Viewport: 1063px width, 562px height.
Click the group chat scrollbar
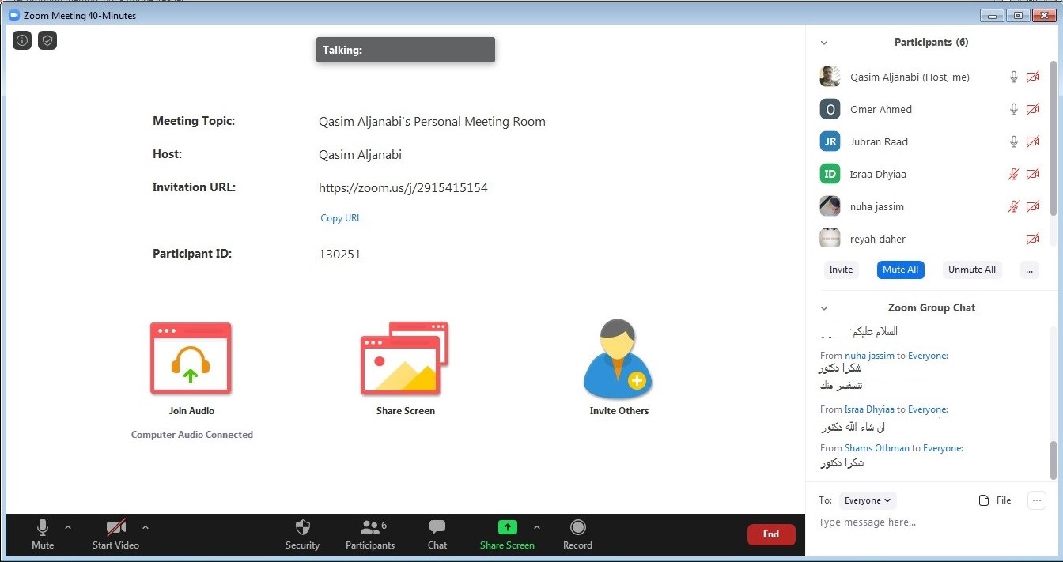[x=1053, y=458]
